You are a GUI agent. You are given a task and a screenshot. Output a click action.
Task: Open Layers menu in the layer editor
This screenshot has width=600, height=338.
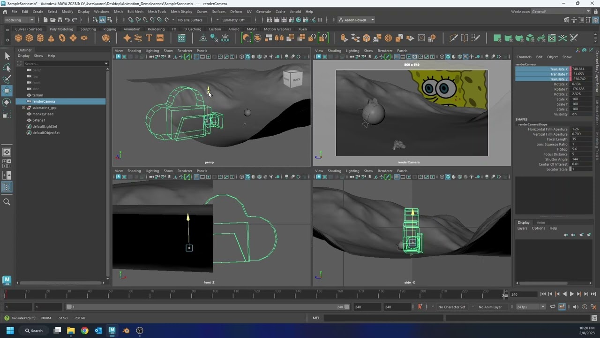[522, 228]
